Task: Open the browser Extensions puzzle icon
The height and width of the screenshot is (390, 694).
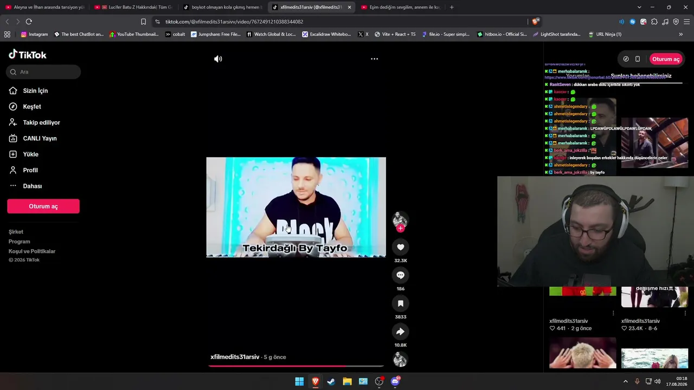Action: point(654,22)
